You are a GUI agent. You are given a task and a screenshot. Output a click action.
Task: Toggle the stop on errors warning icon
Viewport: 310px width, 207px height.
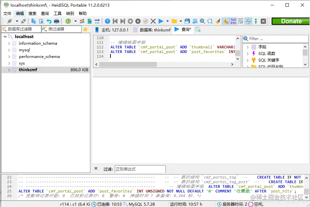click(225, 21)
